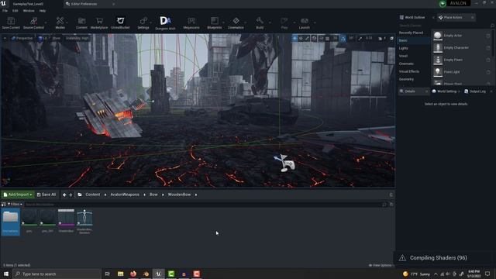
Task: Select the Geometry category
Action: [x=406, y=79]
